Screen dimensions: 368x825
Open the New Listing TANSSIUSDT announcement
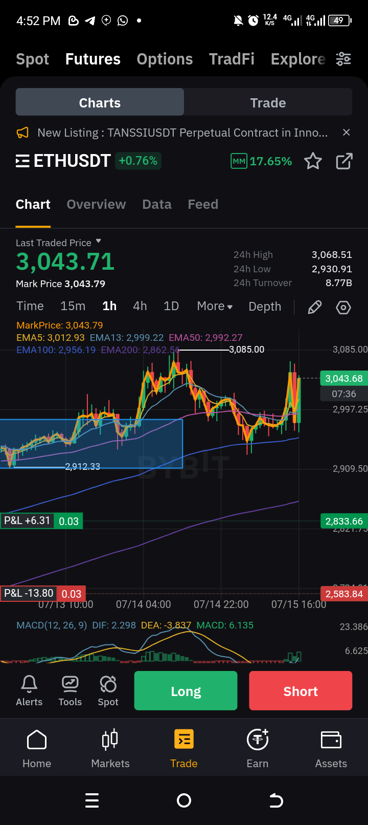(x=182, y=133)
